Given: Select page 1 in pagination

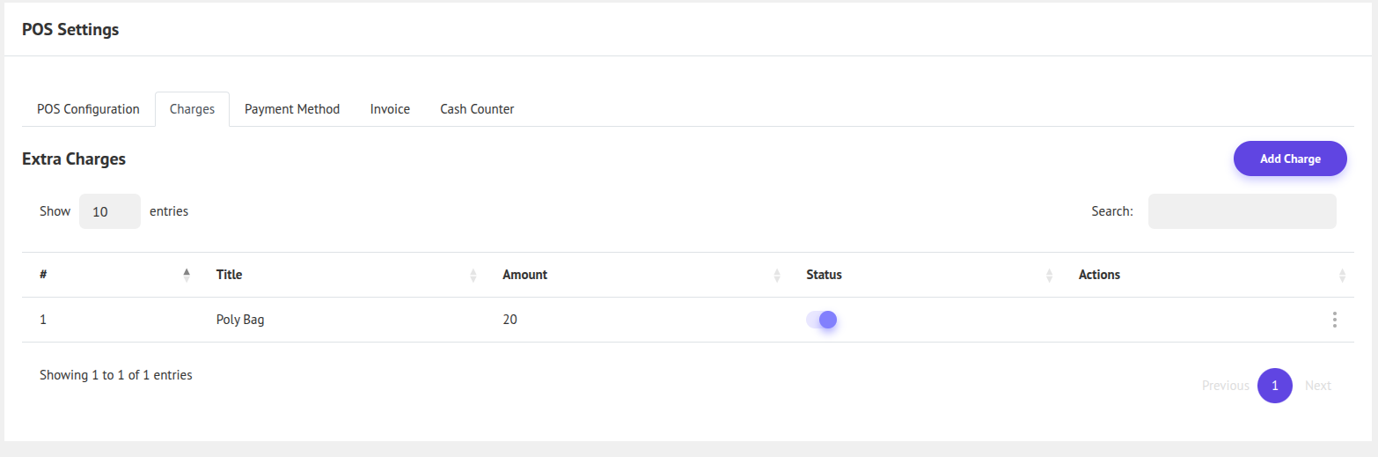Looking at the screenshot, I should click(x=1274, y=386).
